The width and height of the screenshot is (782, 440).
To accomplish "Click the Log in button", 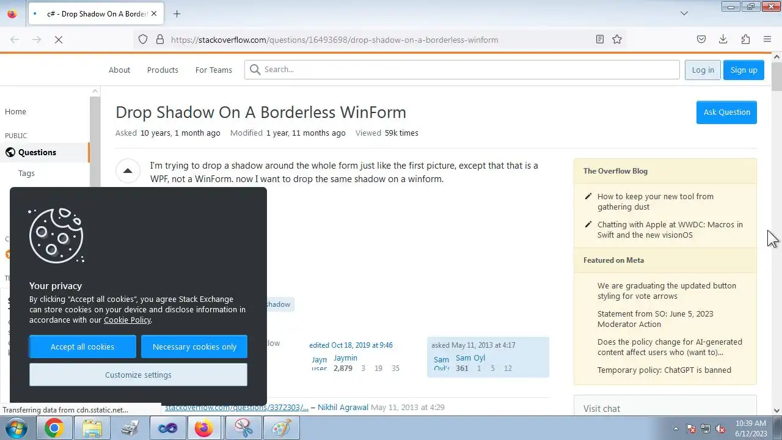I will coord(703,70).
